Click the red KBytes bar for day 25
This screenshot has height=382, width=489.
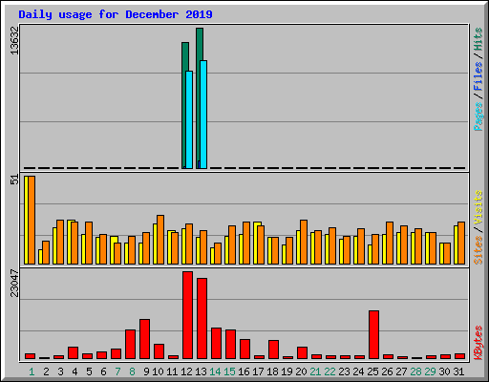click(x=373, y=335)
